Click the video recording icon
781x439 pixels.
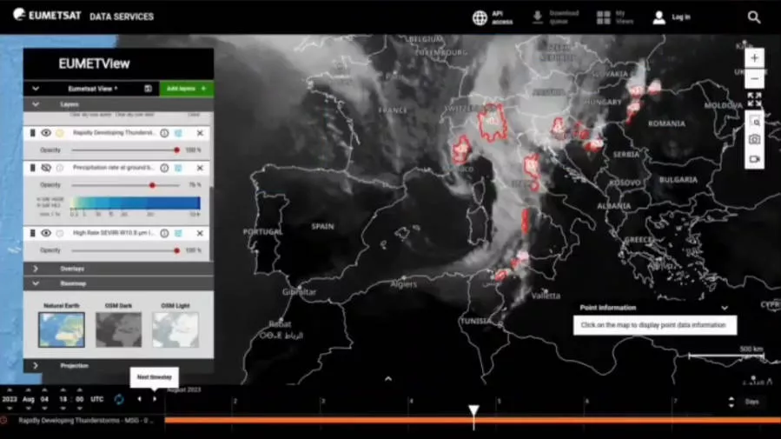click(754, 159)
